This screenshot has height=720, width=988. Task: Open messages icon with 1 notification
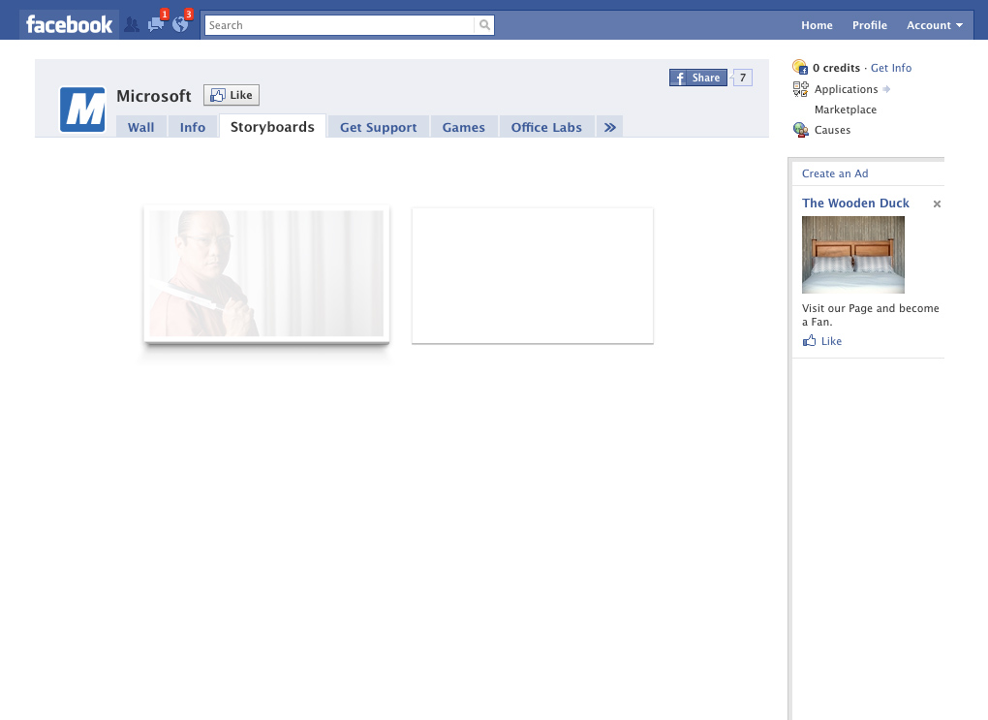pyautogui.click(x=156, y=24)
